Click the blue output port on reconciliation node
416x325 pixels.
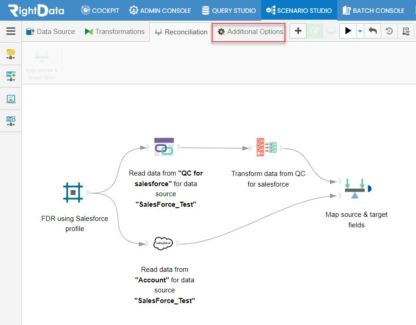(x=370, y=188)
